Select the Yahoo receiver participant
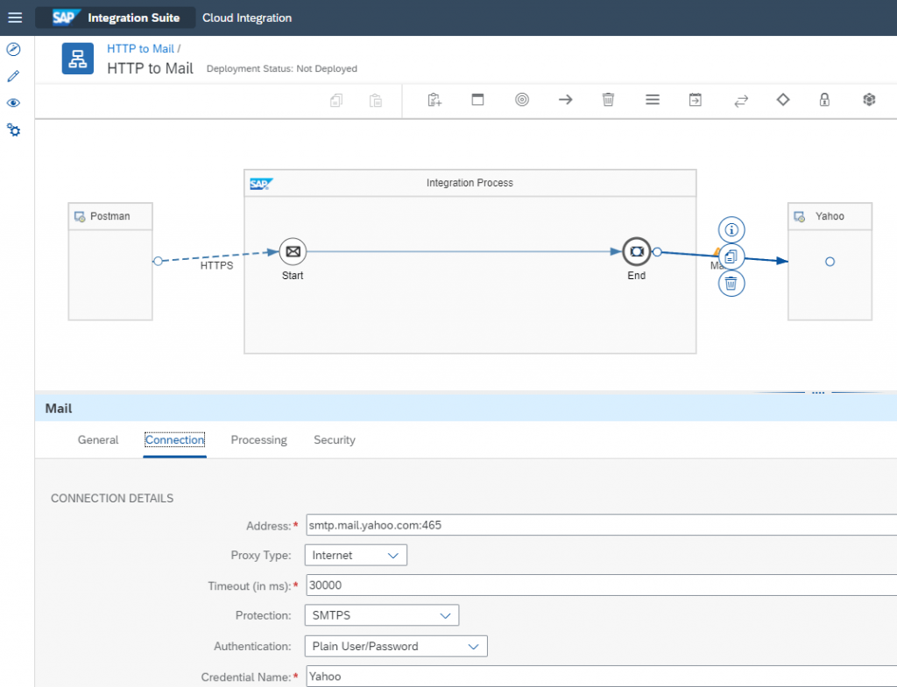The width and height of the screenshot is (897, 687). coord(830,261)
